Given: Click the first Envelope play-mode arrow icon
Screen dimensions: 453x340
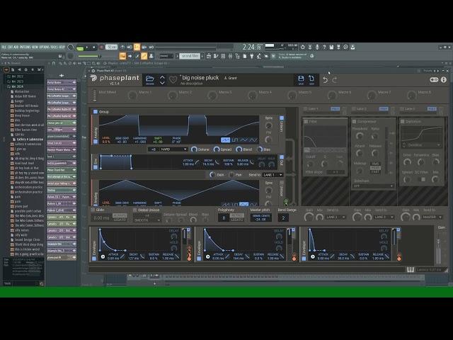Looking at the screenshot, I should pyautogui.click(x=103, y=256).
